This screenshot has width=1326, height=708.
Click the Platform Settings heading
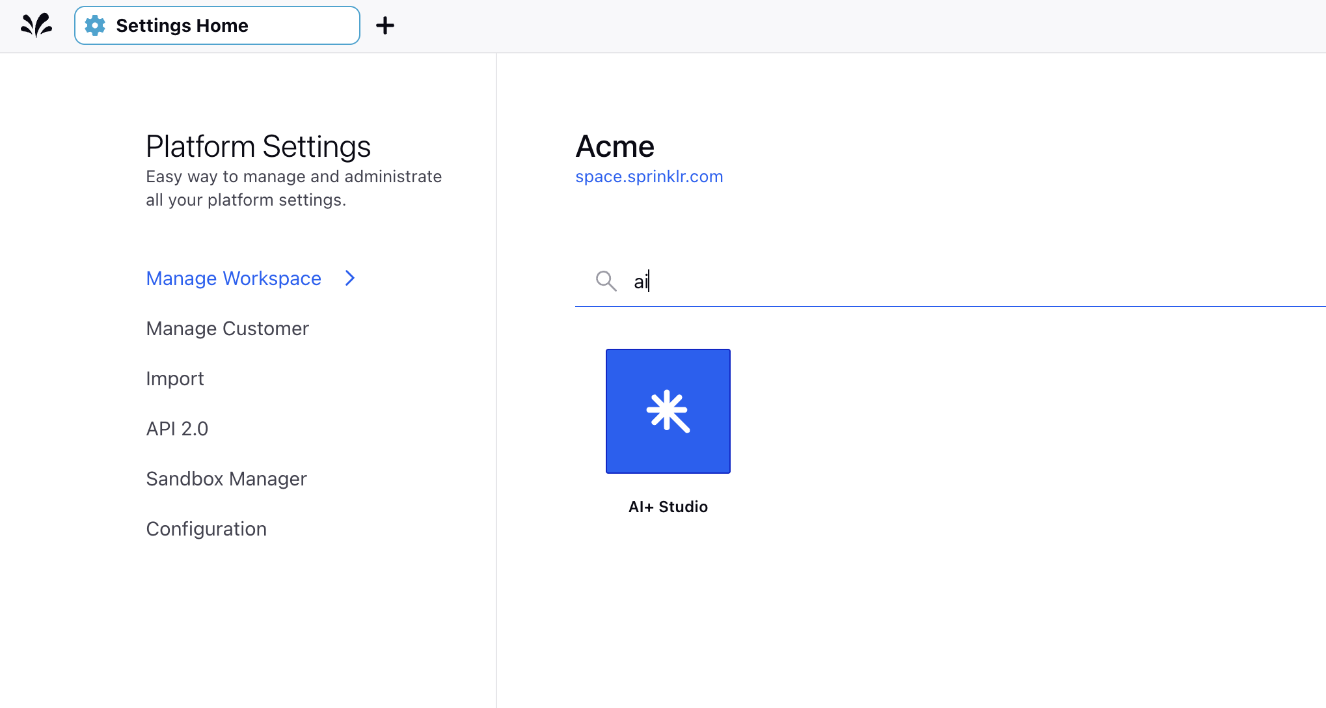click(x=258, y=146)
